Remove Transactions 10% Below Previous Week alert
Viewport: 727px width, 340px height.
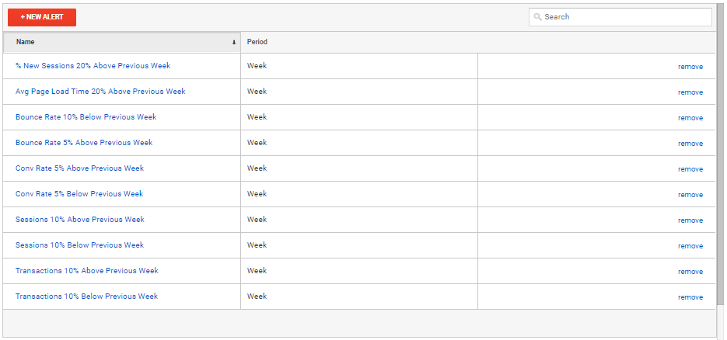click(690, 297)
